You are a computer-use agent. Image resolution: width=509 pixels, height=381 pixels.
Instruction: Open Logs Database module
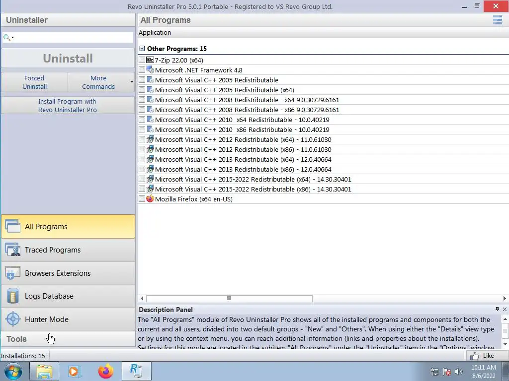click(68, 296)
